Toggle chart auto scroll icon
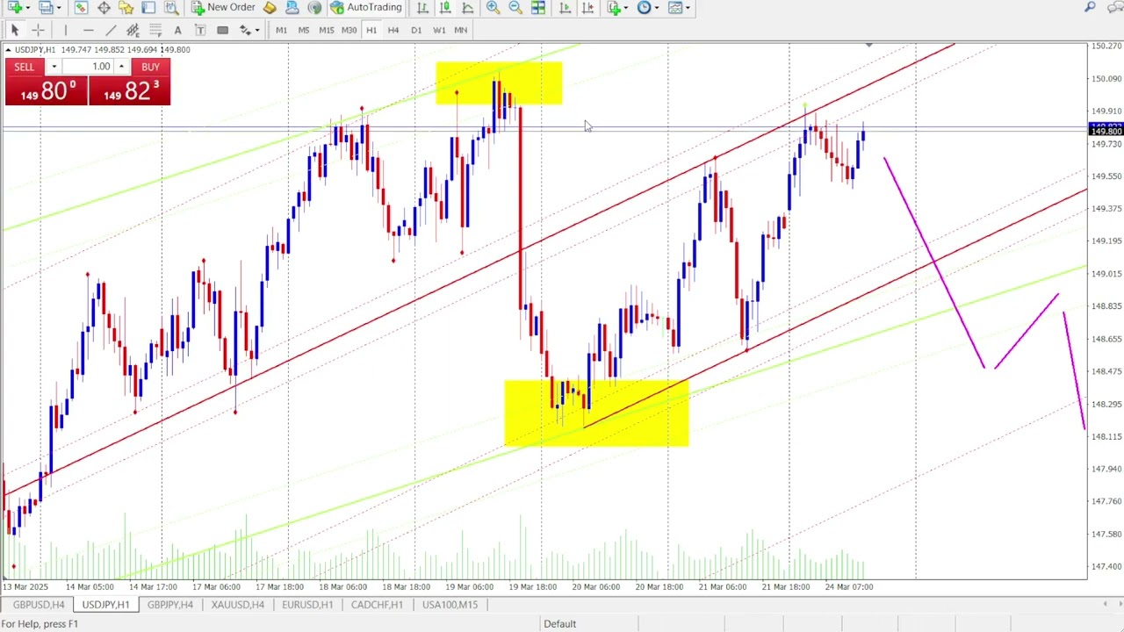 click(565, 7)
